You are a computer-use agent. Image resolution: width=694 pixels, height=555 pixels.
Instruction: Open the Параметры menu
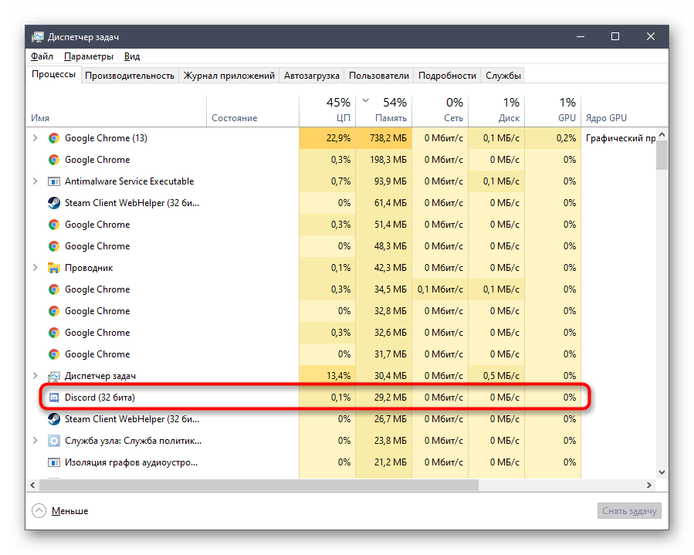pyautogui.click(x=89, y=56)
